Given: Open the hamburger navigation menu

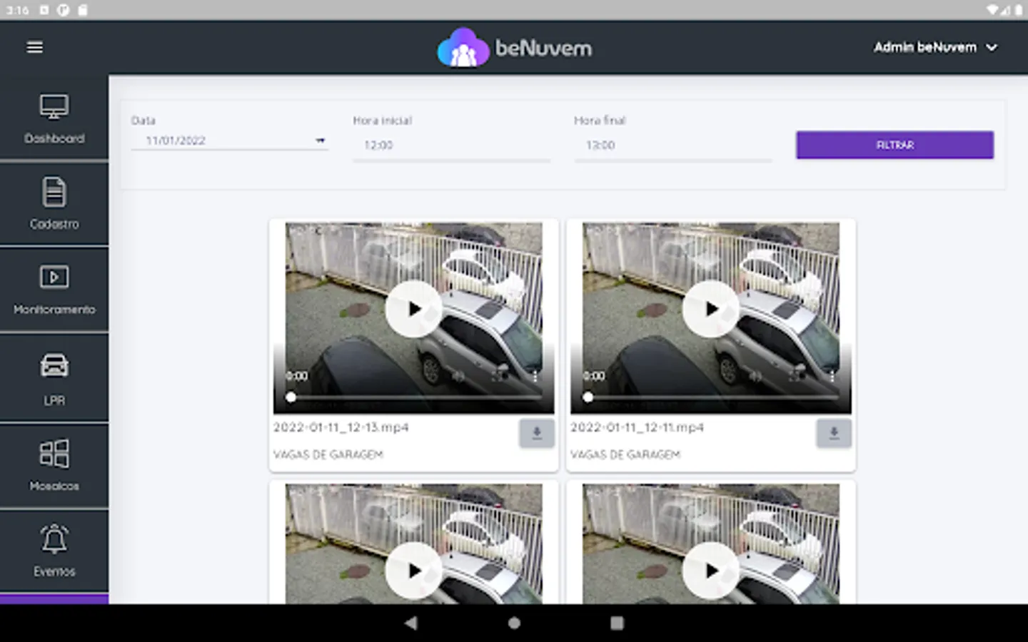Looking at the screenshot, I should point(34,47).
